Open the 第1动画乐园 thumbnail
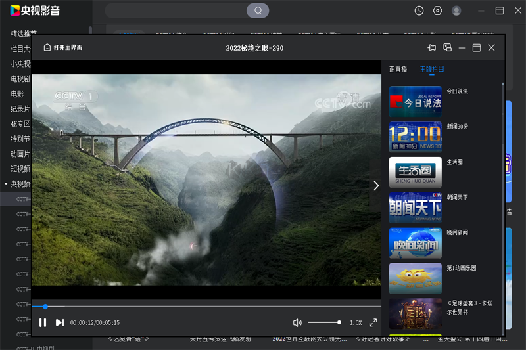 point(416,278)
